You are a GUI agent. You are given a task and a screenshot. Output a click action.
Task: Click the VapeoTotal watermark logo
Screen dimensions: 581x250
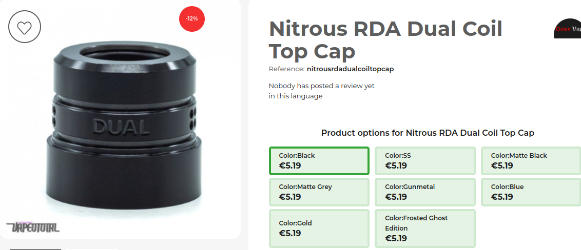point(33,227)
